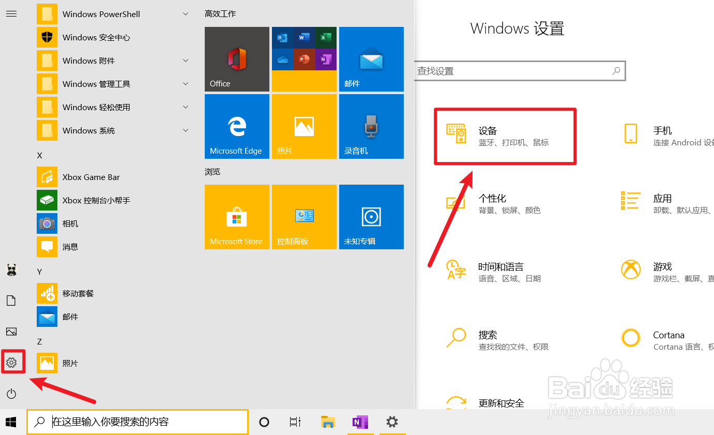Open OneNote on taskbar
714x435 pixels.
pos(360,422)
